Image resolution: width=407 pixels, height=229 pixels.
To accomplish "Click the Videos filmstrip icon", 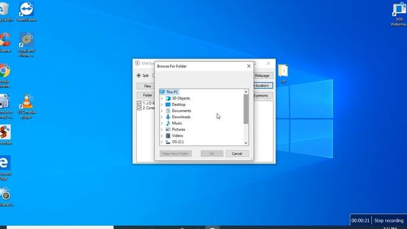I will coord(168,135).
